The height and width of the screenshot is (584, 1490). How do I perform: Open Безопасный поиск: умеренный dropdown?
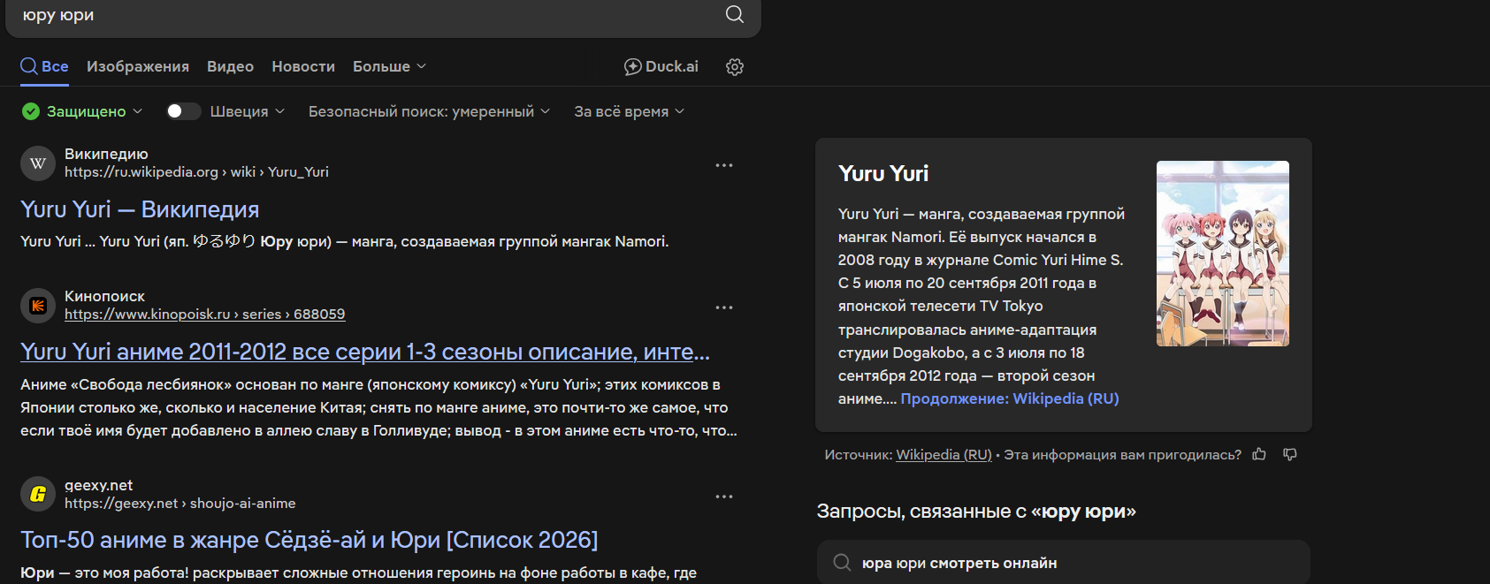tap(429, 111)
